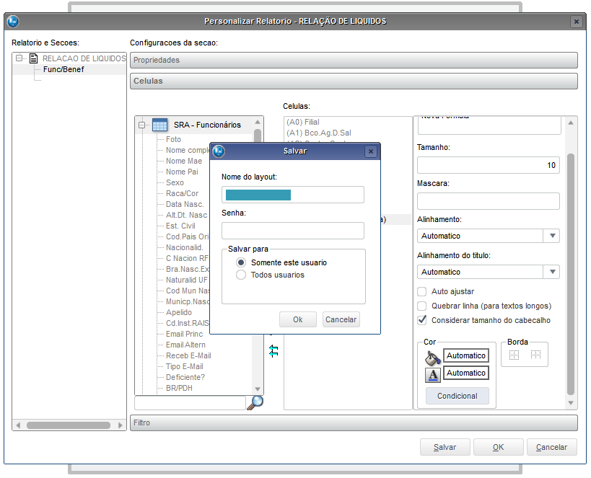Viewport: 591px width, 478px height.
Task: Click the first border style icon
Action: pos(514,355)
